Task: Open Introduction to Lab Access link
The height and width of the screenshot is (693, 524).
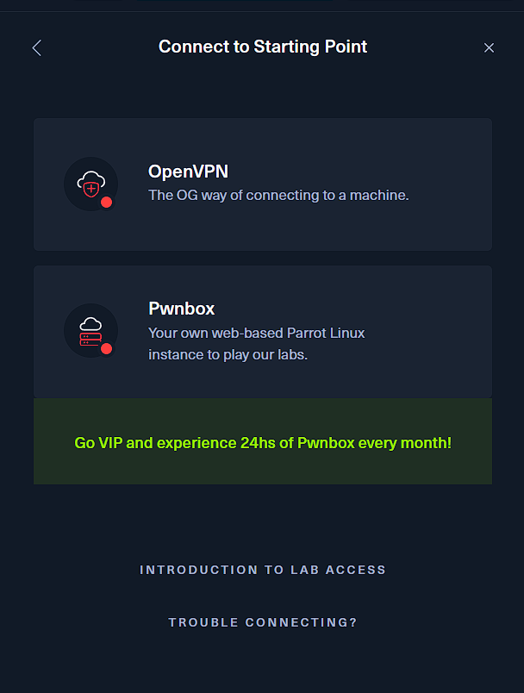Action: click(263, 570)
